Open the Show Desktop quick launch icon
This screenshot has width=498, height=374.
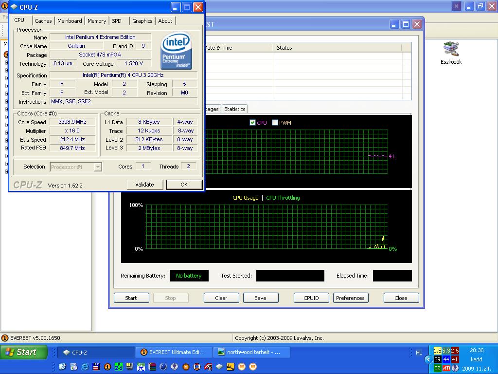coord(62,367)
